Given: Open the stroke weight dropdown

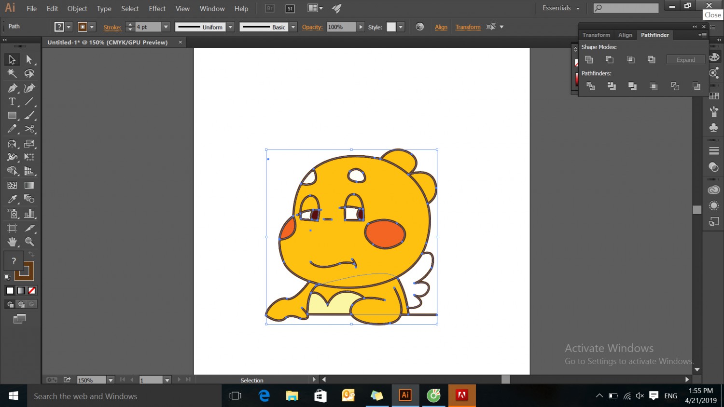Looking at the screenshot, I should coord(166,27).
